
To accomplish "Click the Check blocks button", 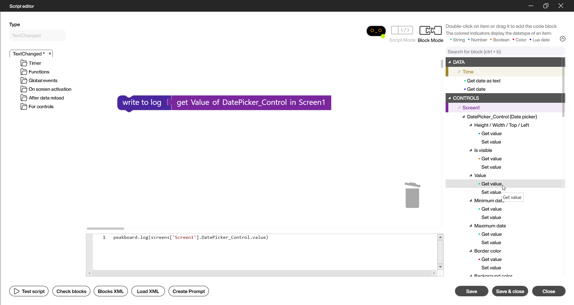I will pyautogui.click(x=71, y=291).
